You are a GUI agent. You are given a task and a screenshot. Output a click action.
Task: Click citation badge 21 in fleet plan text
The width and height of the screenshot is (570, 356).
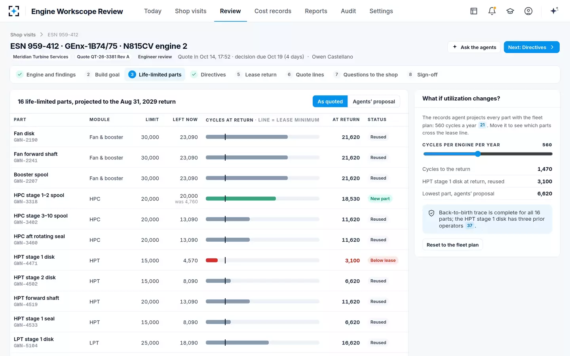482,125
